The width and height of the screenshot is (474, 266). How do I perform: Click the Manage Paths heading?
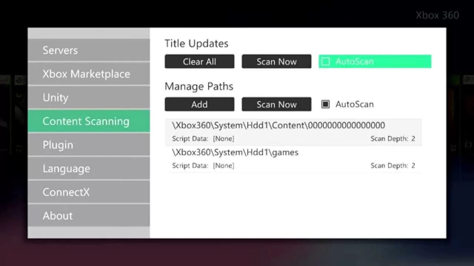pyautogui.click(x=199, y=86)
